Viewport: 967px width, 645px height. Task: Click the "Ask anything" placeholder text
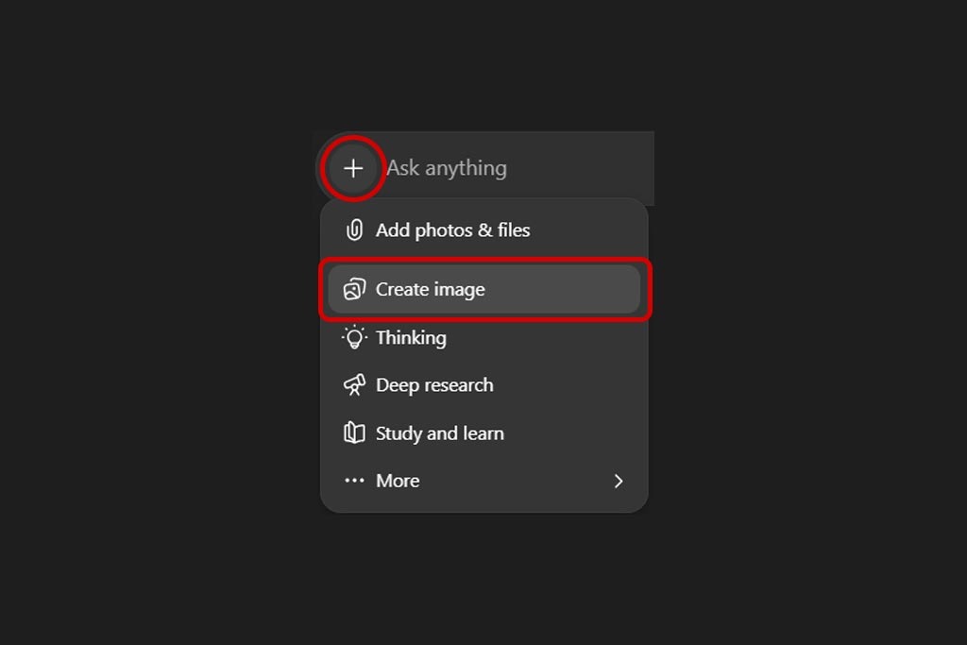pyautogui.click(x=447, y=168)
